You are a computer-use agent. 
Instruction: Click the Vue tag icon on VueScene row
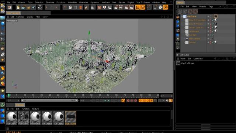216,16
